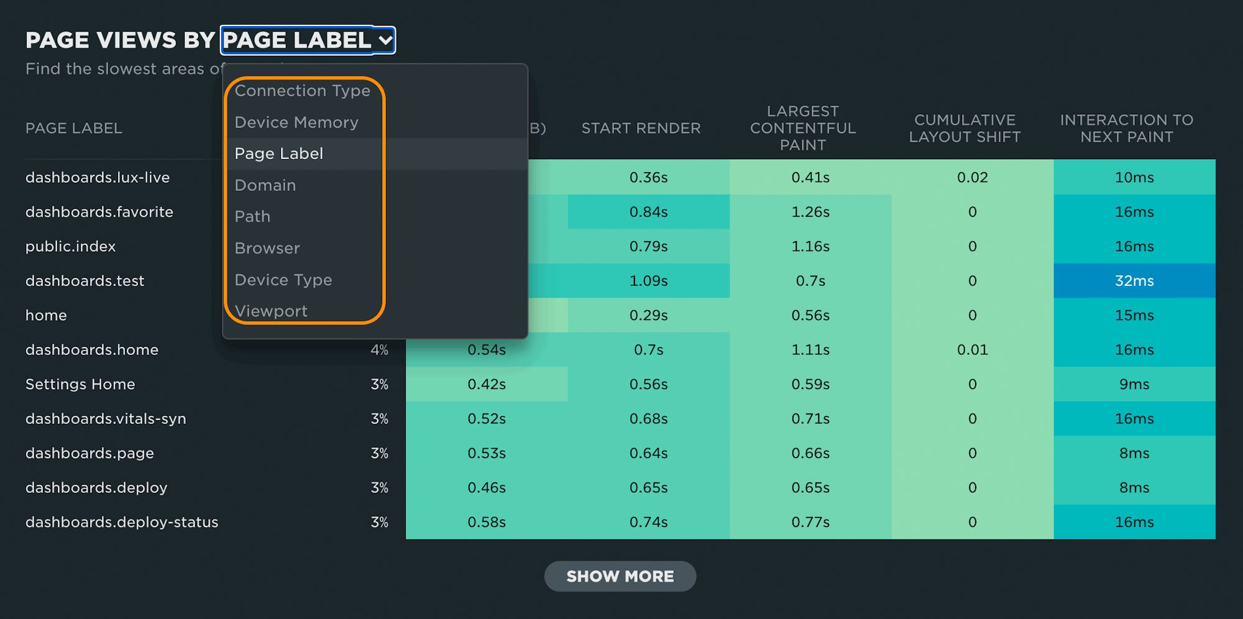This screenshot has width=1243, height=619.
Task: Click Largest Contentful Paint column header
Action: [x=803, y=128]
